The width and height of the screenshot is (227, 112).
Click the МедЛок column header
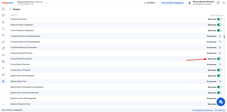(x=14, y=15)
